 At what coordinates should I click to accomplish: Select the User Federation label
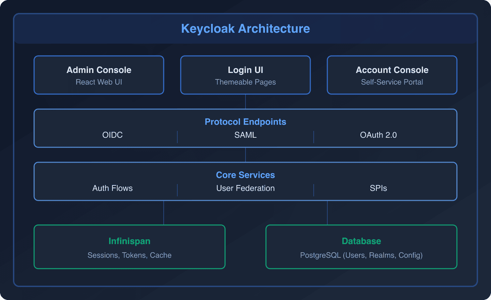245,188
